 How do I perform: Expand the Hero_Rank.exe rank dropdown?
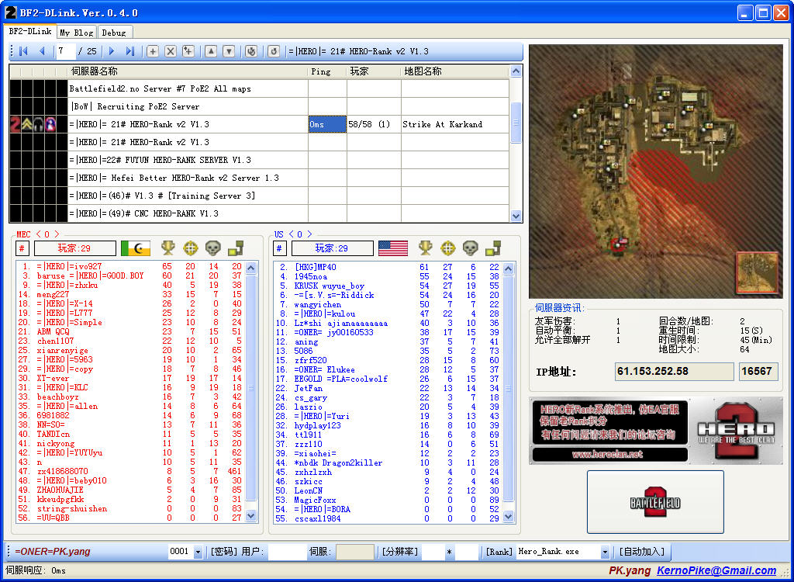coord(605,552)
